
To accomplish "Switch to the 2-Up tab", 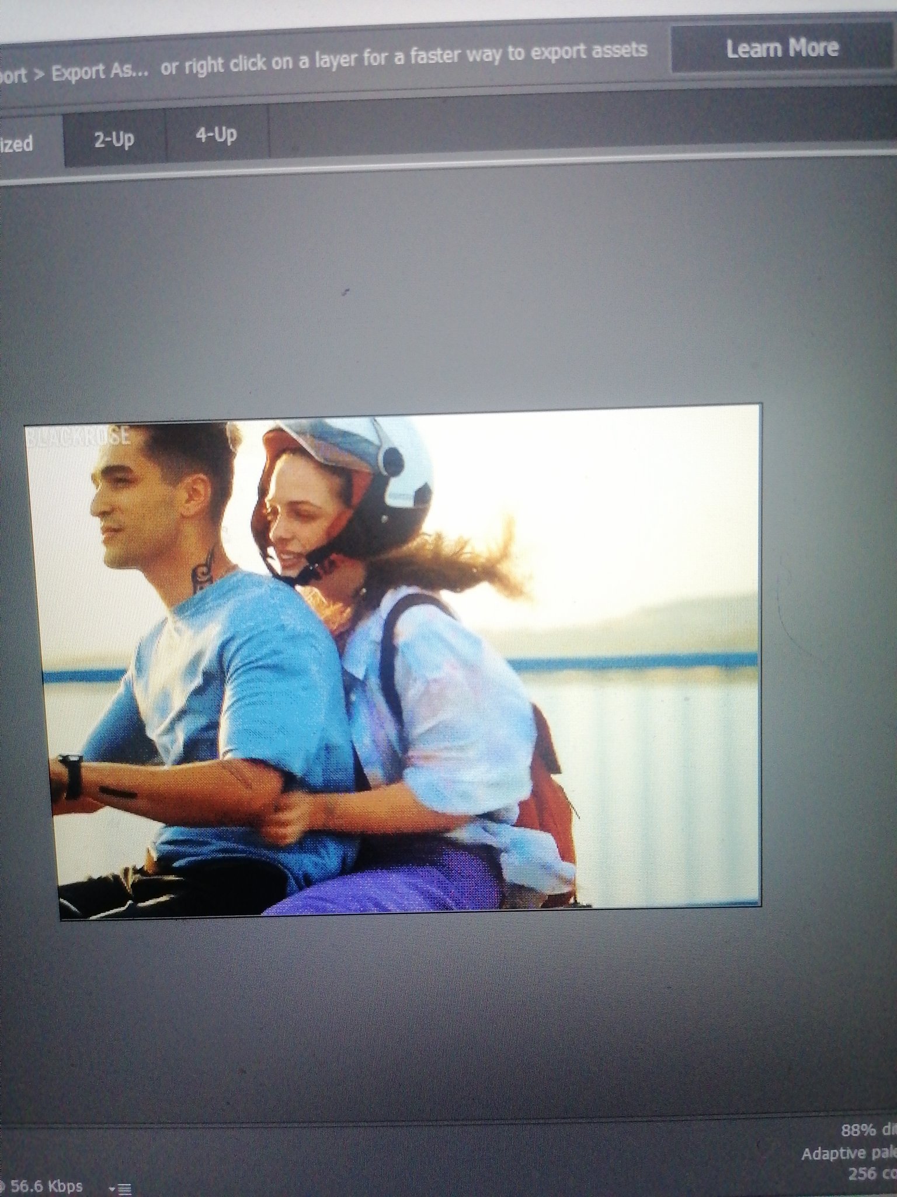I will pyautogui.click(x=114, y=140).
